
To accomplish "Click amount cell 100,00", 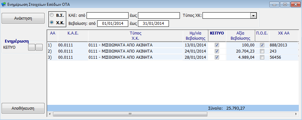I will point(240,45).
